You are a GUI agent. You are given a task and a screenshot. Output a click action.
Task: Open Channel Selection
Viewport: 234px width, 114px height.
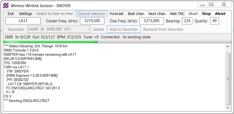coord(91,14)
